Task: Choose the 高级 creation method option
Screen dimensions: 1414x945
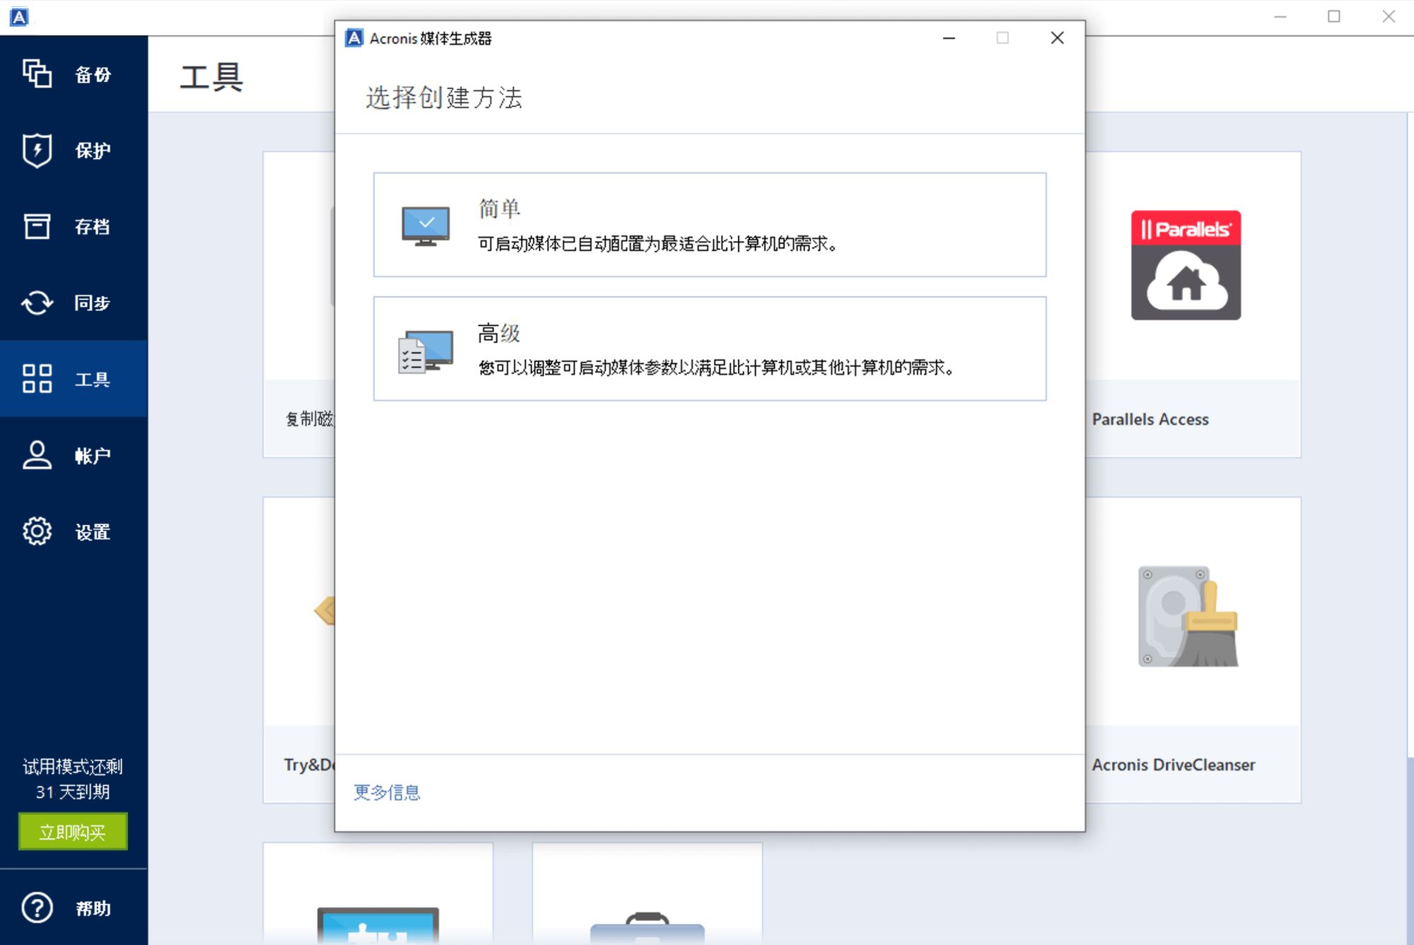Action: click(x=710, y=349)
